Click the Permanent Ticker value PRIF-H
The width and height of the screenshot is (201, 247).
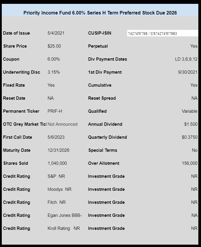55,111
